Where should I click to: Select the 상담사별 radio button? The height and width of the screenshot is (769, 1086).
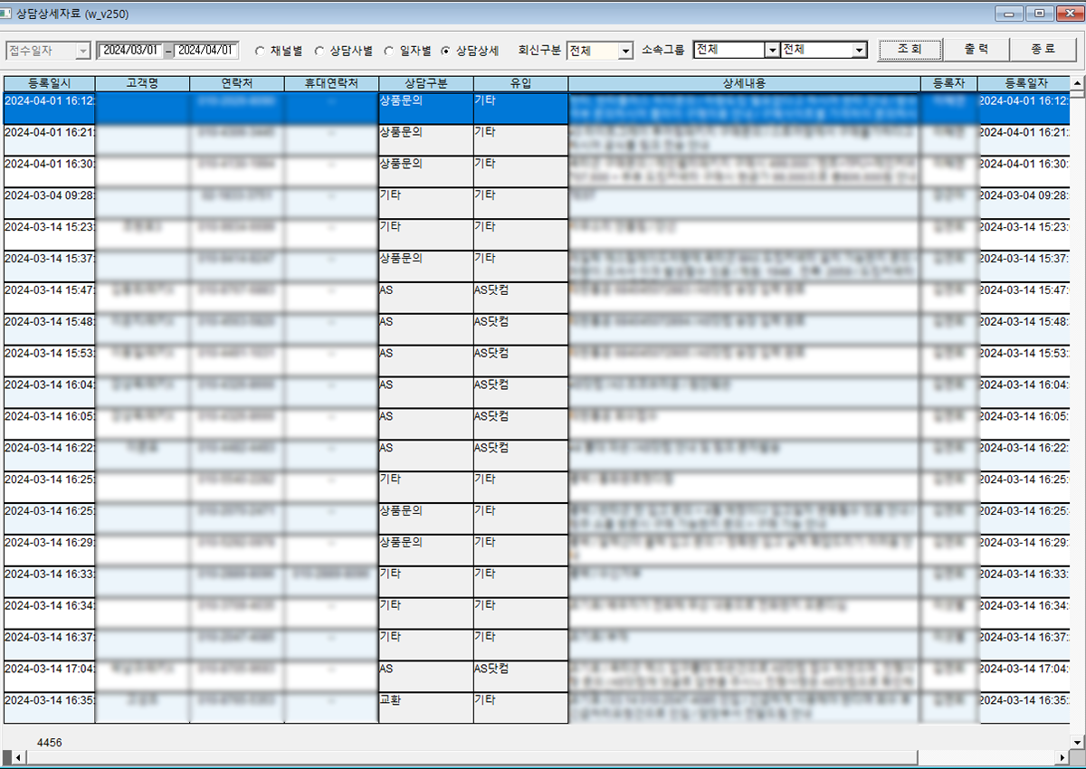(x=319, y=51)
